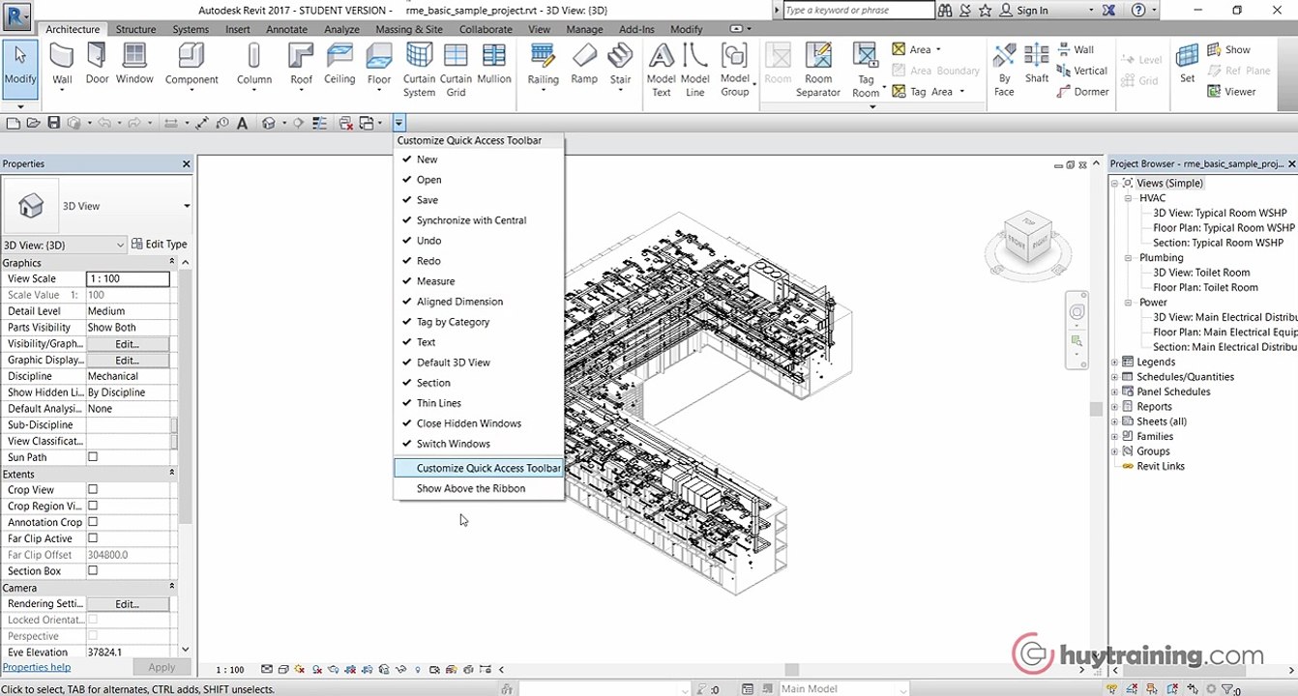Screen dimensions: 1298x696
Task: Pick the Model Text tool
Action: pos(662,70)
